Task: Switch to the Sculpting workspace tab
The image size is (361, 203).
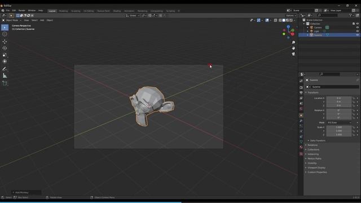Action: point(76,11)
